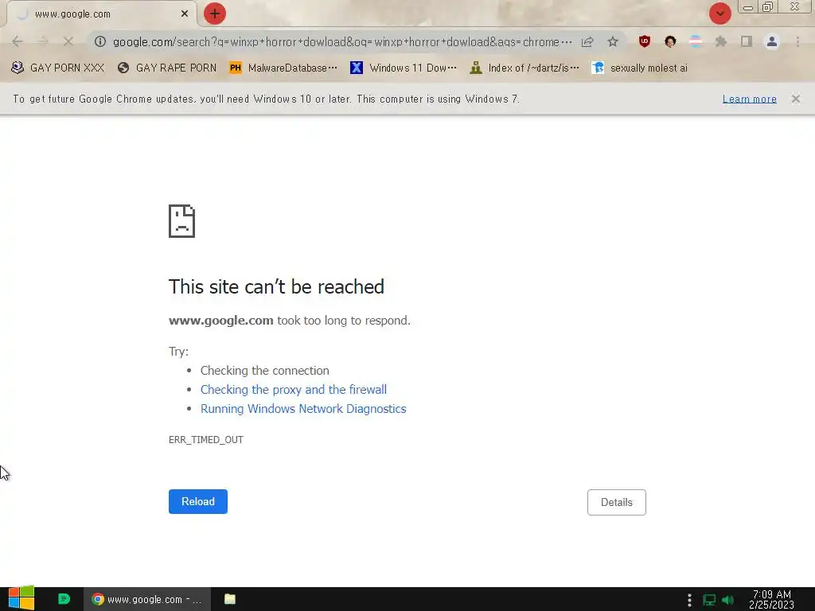Open the volume control tray icon

[x=727, y=600]
